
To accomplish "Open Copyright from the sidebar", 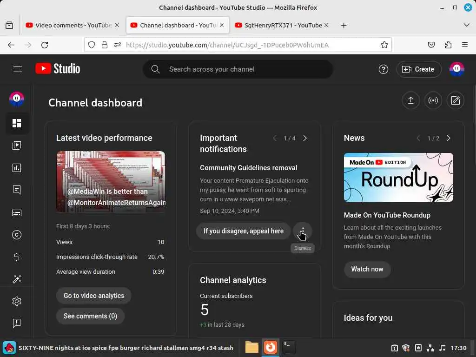I will pos(17,235).
